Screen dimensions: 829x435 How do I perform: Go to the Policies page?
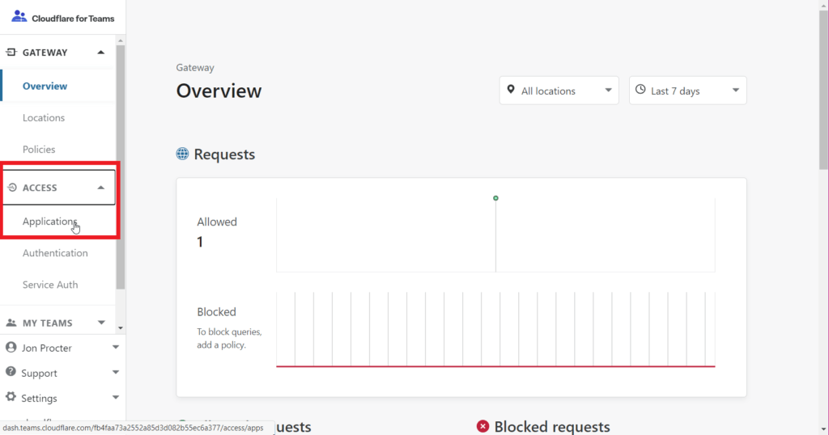click(x=39, y=150)
